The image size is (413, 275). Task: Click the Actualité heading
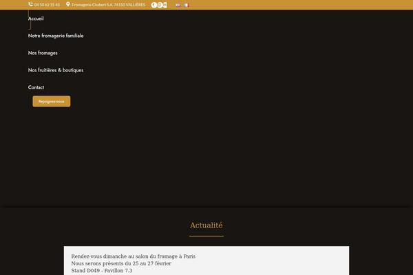tap(206, 225)
